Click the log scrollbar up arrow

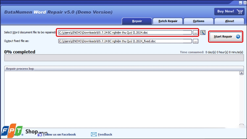[x=241, y=73]
